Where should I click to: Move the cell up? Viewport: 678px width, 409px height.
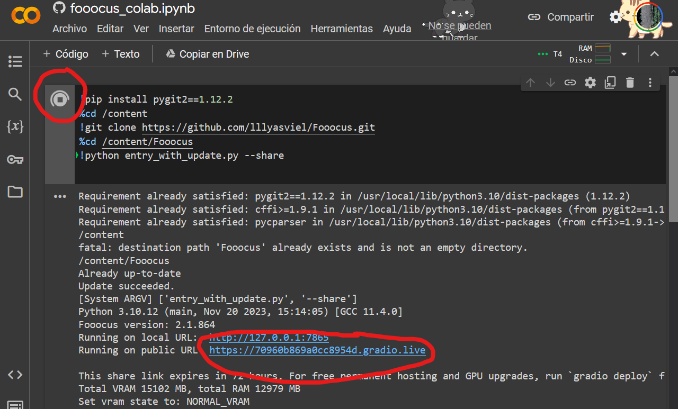click(531, 83)
